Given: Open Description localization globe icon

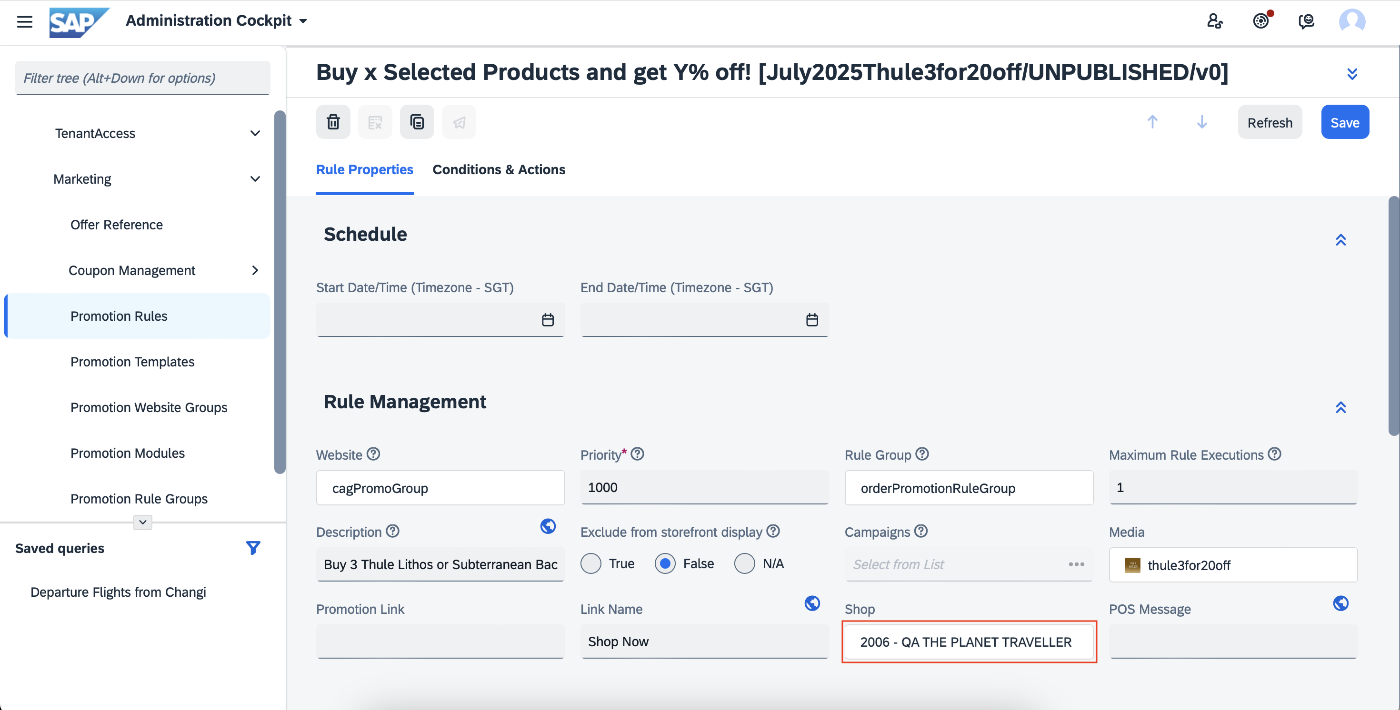Looking at the screenshot, I should pos(548,526).
